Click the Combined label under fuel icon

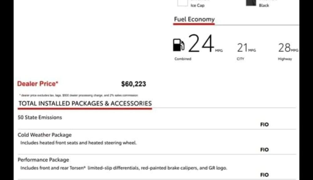(183, 59)
